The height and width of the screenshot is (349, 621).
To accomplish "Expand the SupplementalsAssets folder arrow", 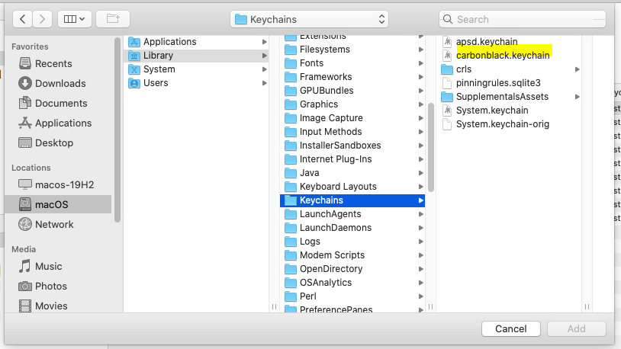I will click(x=578, y=97).
